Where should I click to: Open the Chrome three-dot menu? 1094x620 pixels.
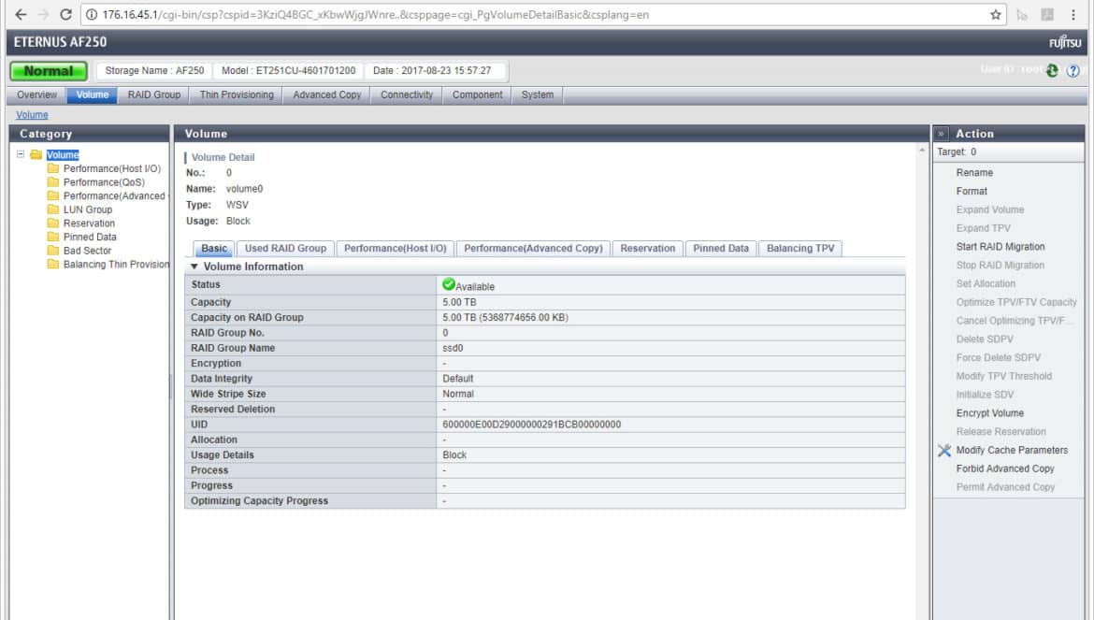(1073, 15)
